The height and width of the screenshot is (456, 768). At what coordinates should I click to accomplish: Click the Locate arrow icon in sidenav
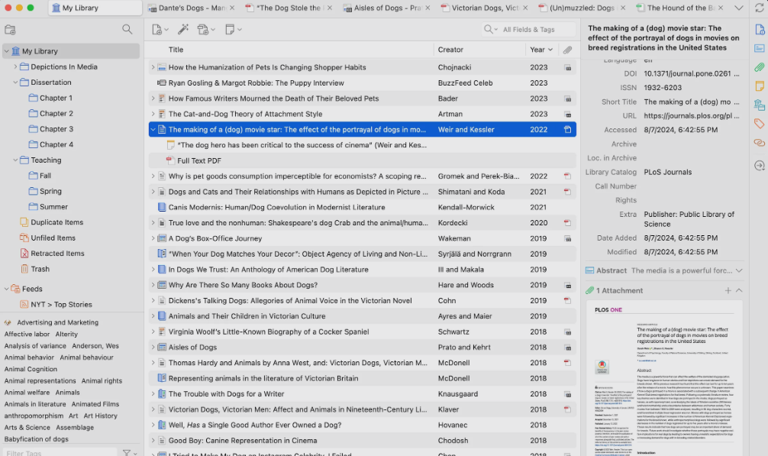click(x=759, y=166)
